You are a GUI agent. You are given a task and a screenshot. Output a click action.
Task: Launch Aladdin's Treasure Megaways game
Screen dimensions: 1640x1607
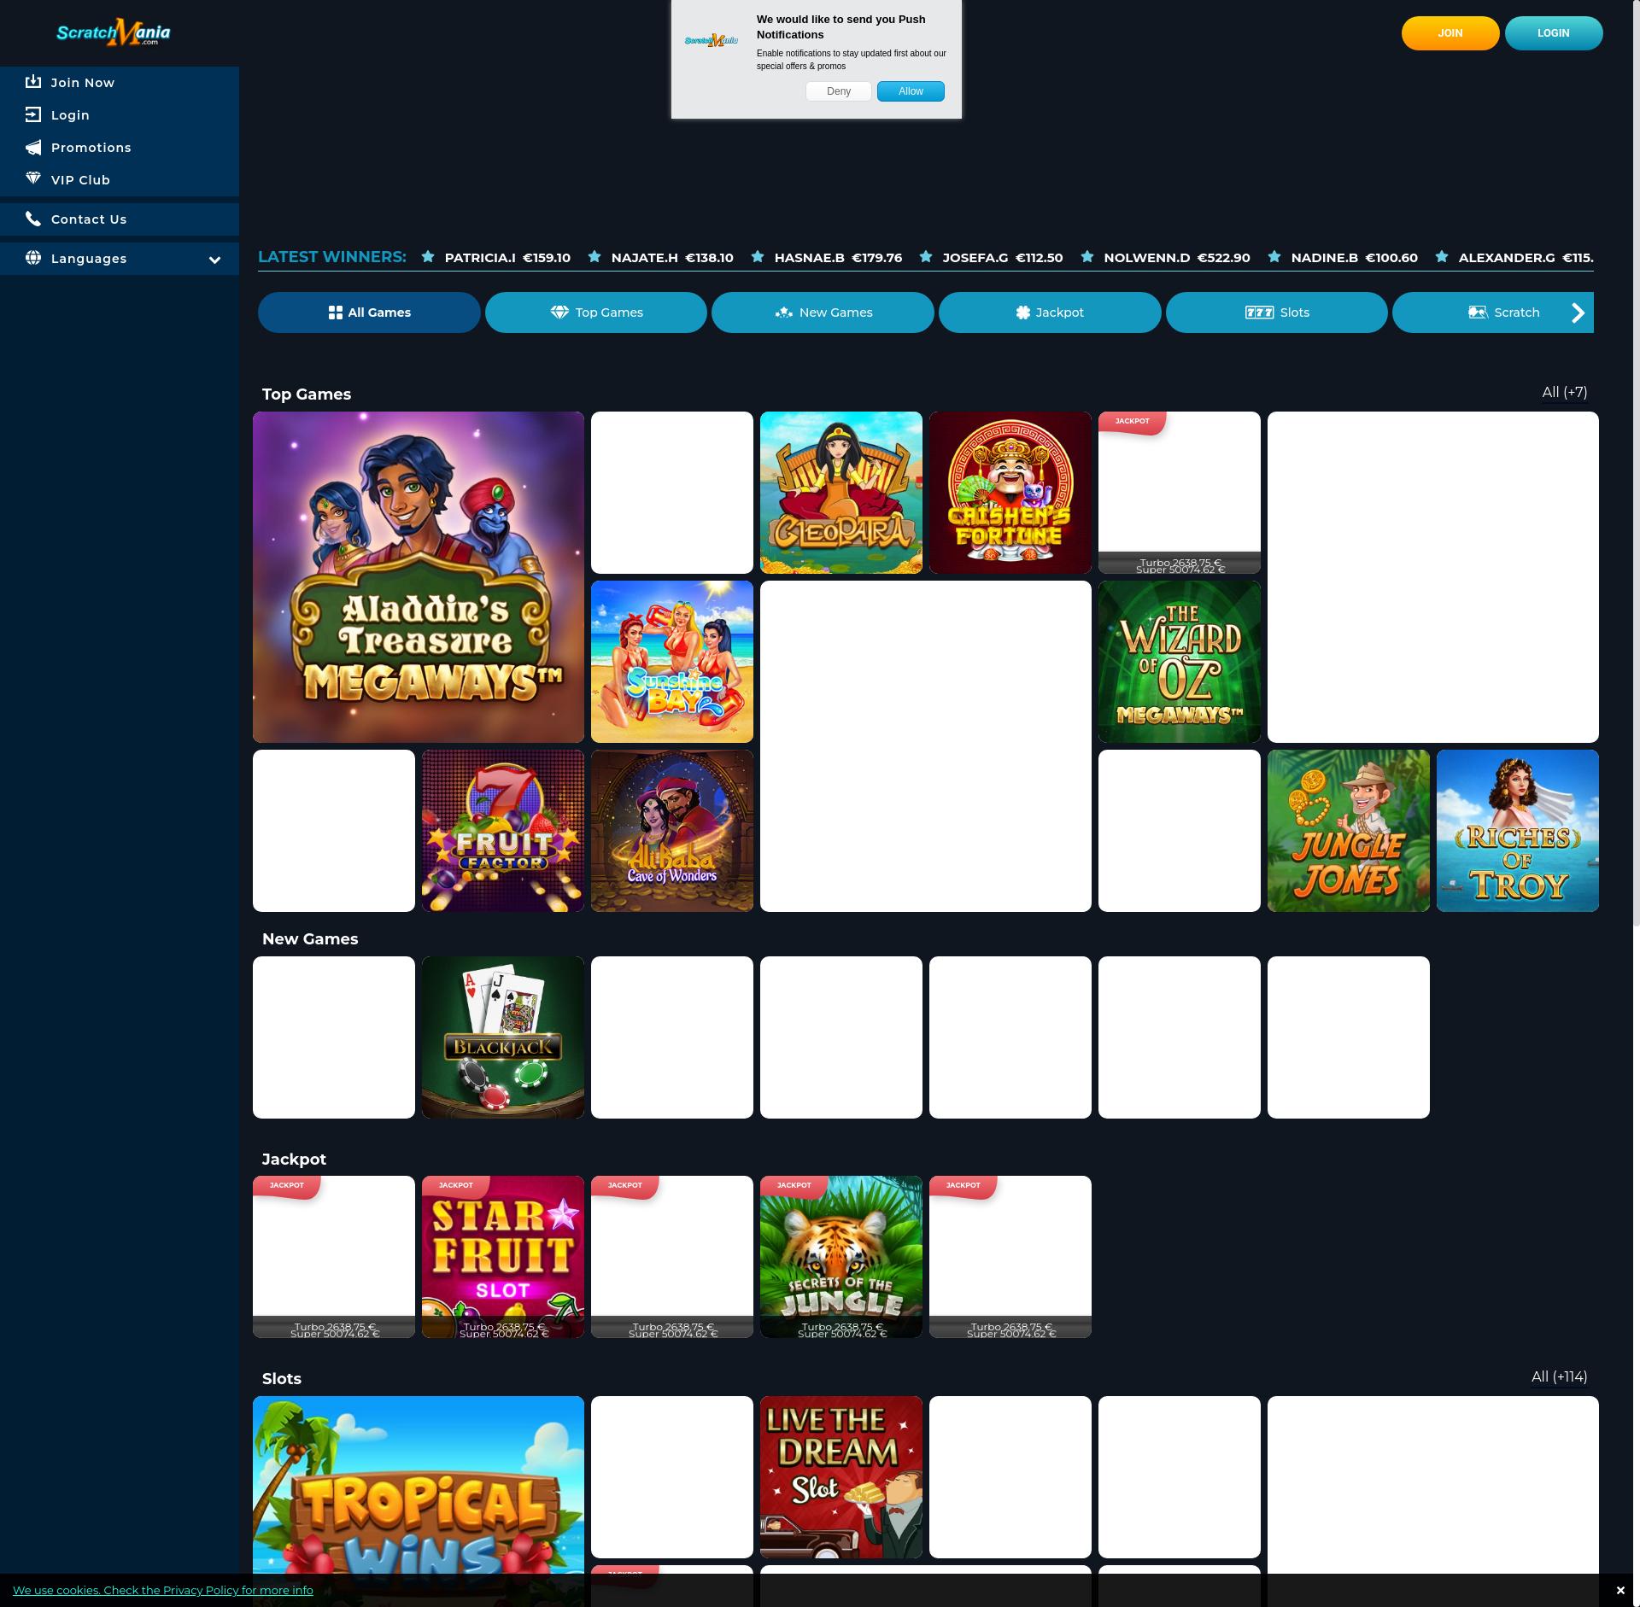pyautogui.click(x=419, y=577)
